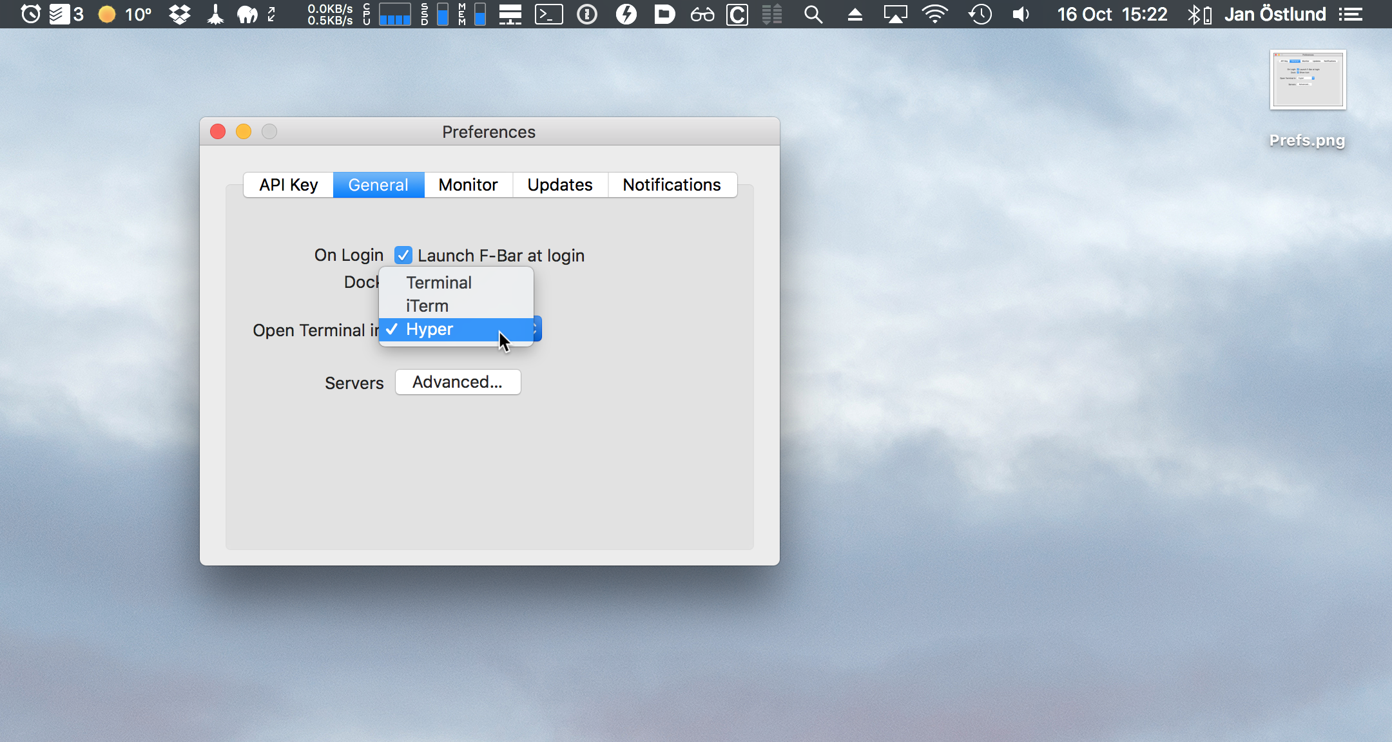Select the Prefs.png desktop thumbnail
Viewport: 1392px width, 742px height.
pos(1308,81)
